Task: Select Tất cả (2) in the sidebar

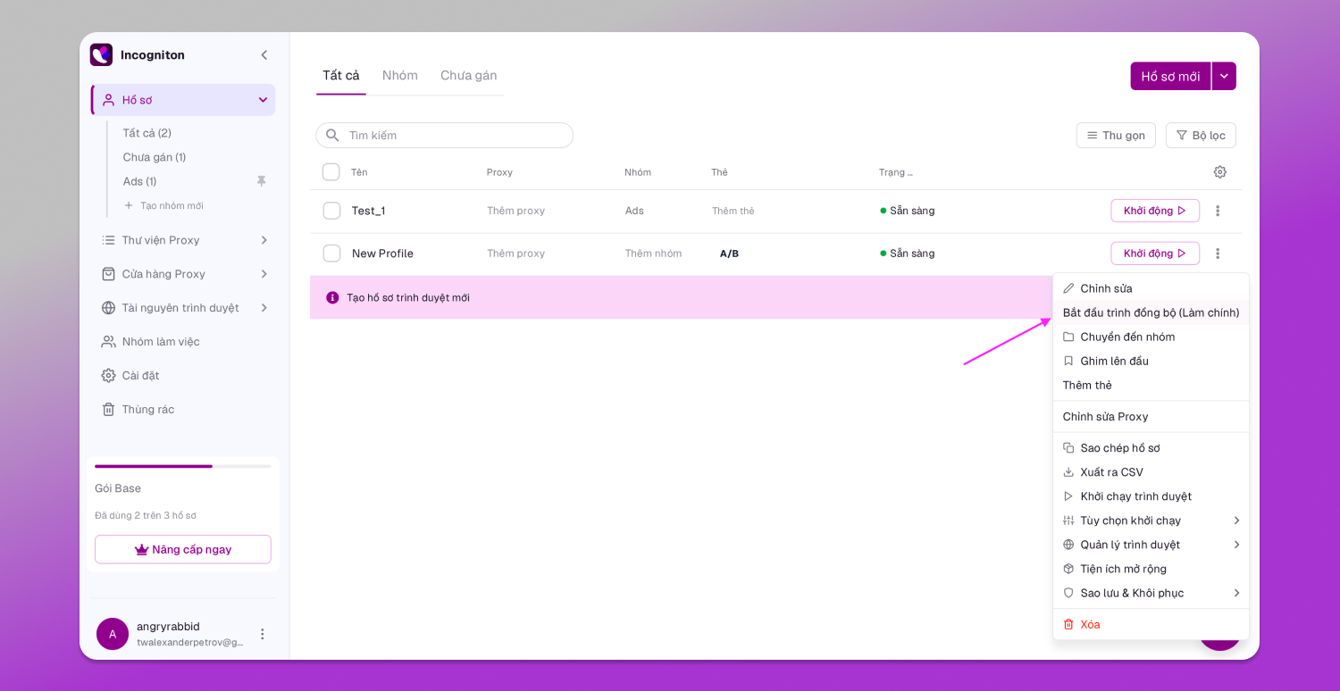Action: 147,133
